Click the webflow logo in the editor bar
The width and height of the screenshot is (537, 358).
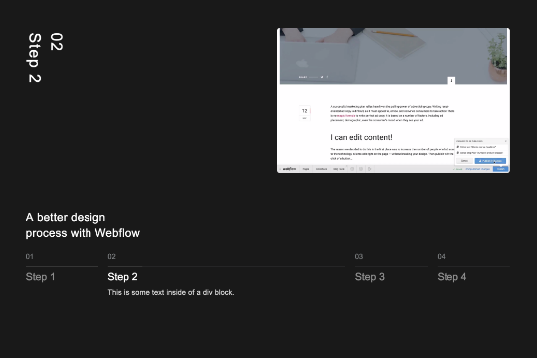tap(289, 169)
